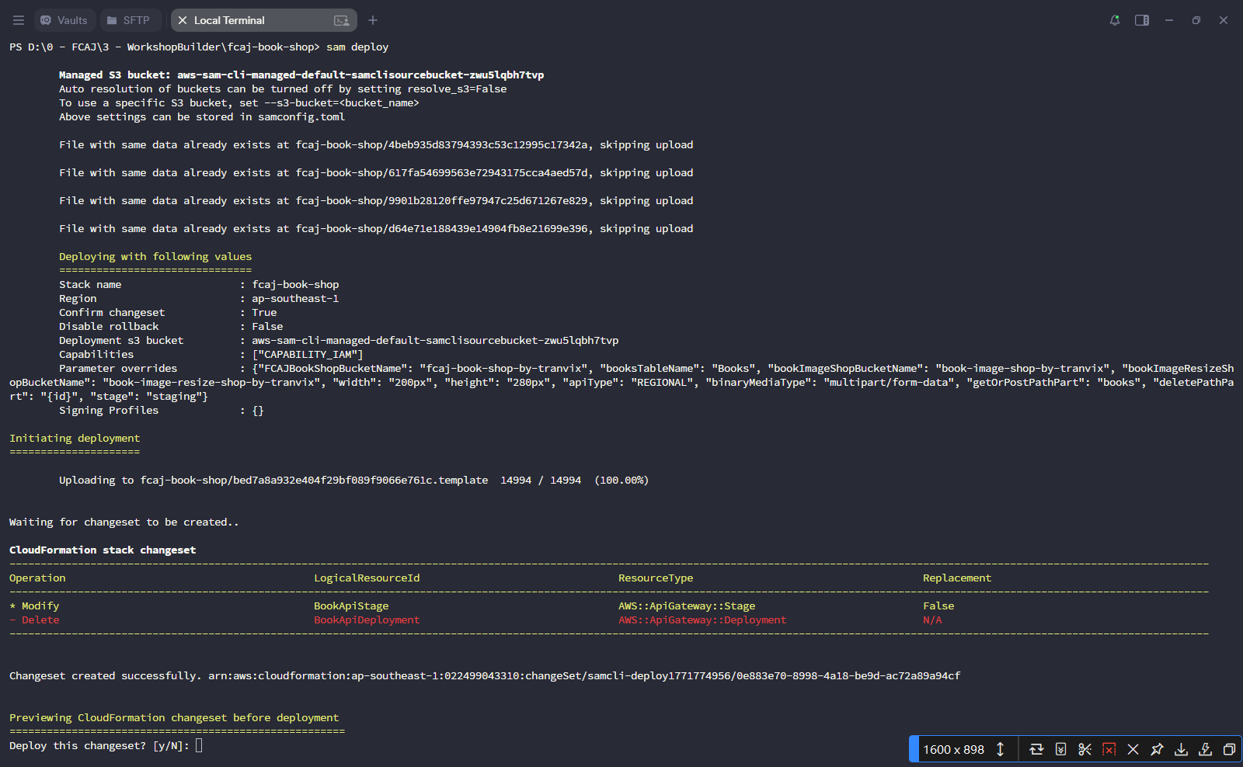Click Confirm changeset value 'True'
Screen dimensions: 1243x767
pos(264,312)
